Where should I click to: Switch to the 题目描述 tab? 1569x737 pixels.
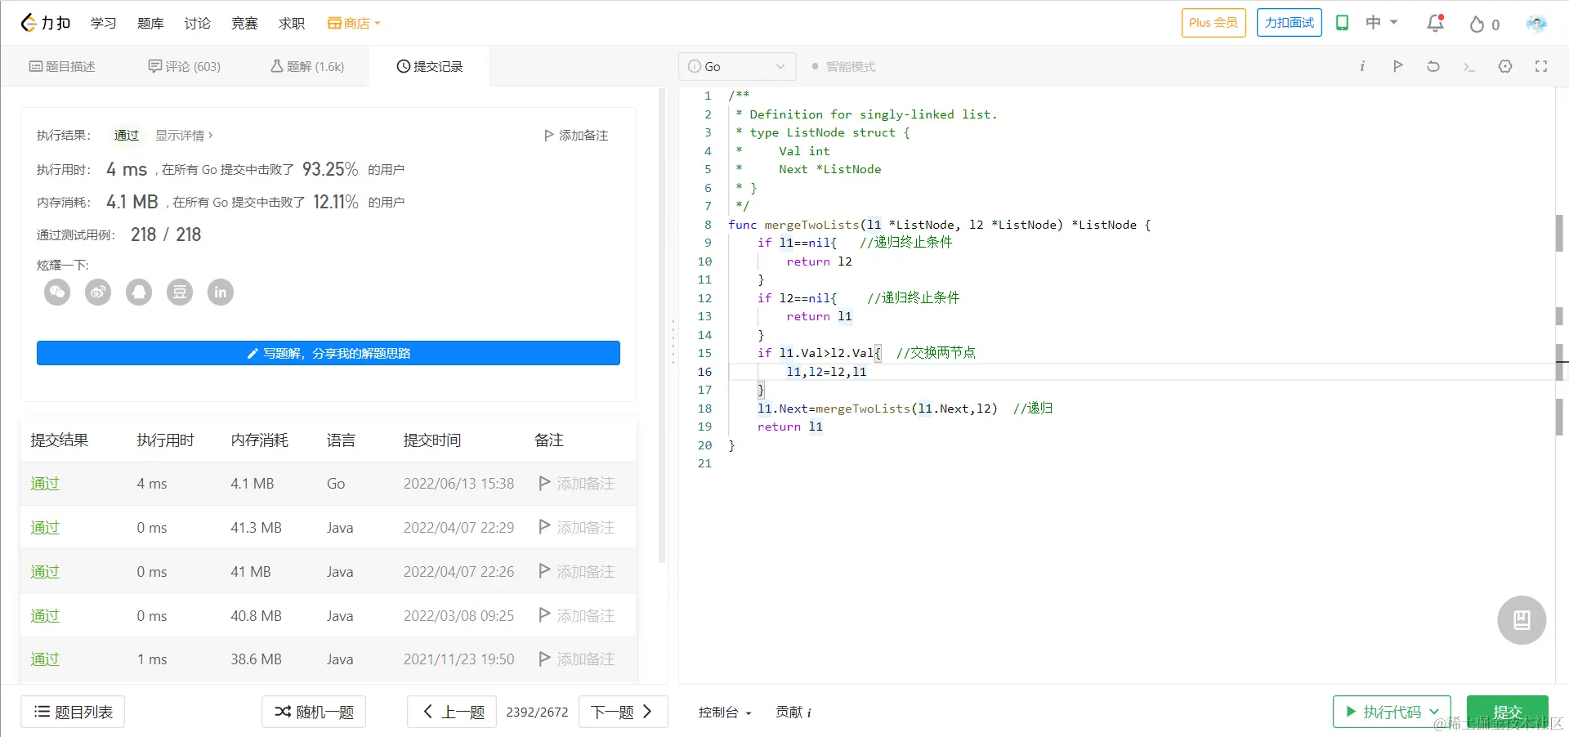[62, 66]
